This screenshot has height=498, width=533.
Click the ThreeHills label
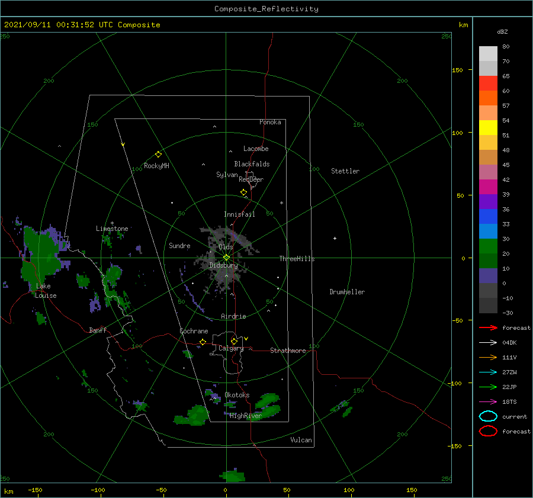tap(297, 259)
